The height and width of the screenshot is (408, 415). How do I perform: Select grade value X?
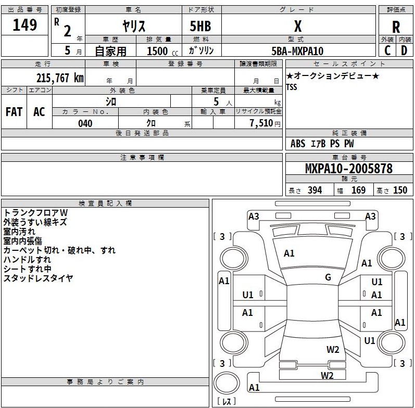pos(298,26)
